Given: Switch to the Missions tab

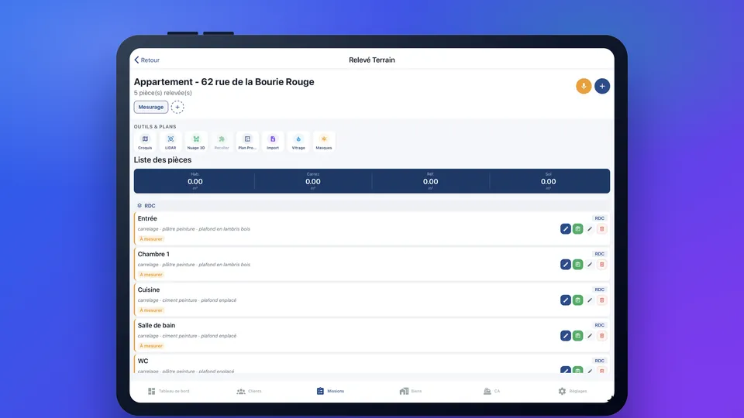Looking at the screenshot, I should [x=330, y=391].
